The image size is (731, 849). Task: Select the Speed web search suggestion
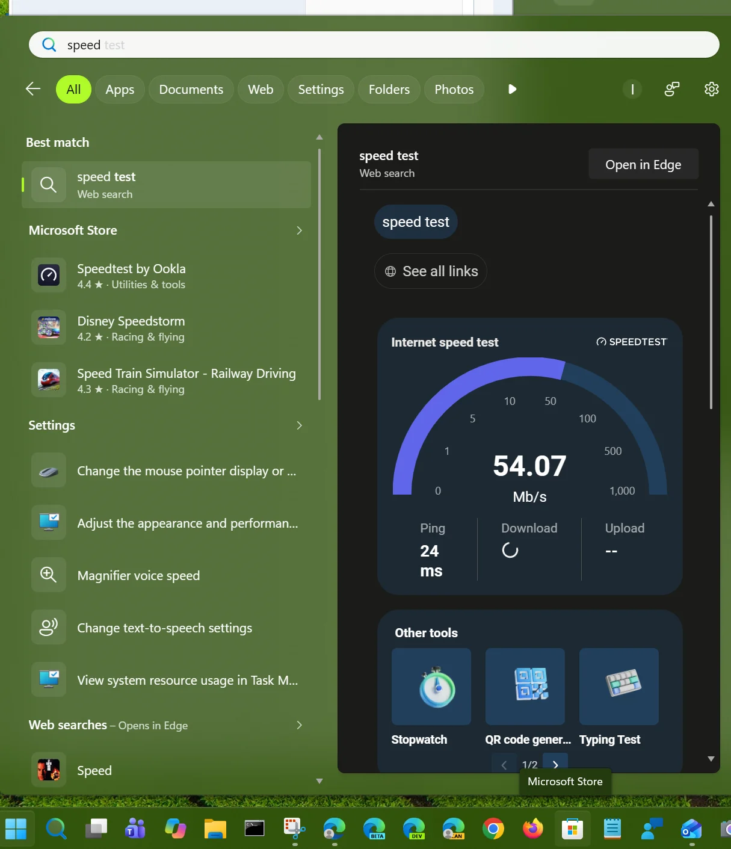coord(166,770)
